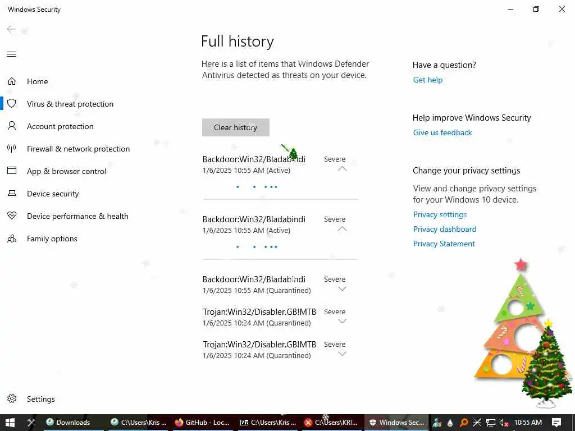Screen dimensions: 575x431
Task: Switch to C:\Users\KRI taskbar window with red X
Action: [x=332, y=423]
